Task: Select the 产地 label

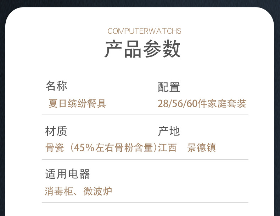Action: 169,131
